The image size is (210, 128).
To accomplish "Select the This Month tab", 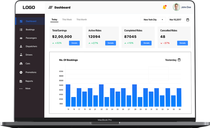I will [x=81, y=20].
